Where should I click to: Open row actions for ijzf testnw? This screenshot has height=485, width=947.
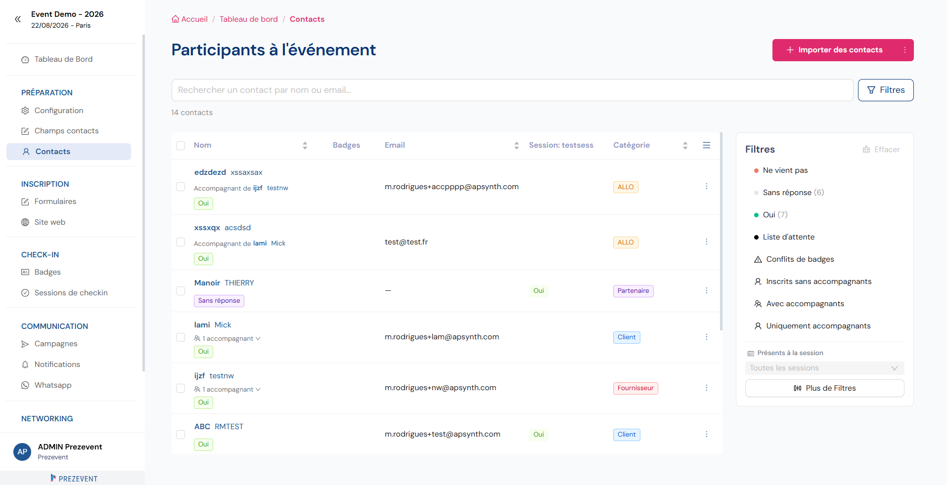(706, 388)
